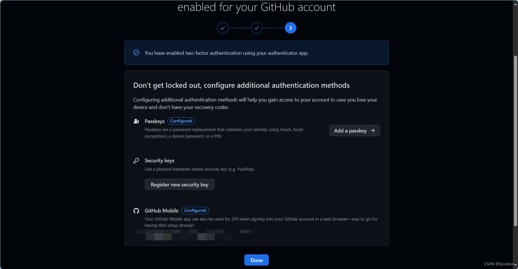The width and height of the screenshot is (518, 269).
Task: Click the second completed step checkmark circle
Action: coord(256,28)
